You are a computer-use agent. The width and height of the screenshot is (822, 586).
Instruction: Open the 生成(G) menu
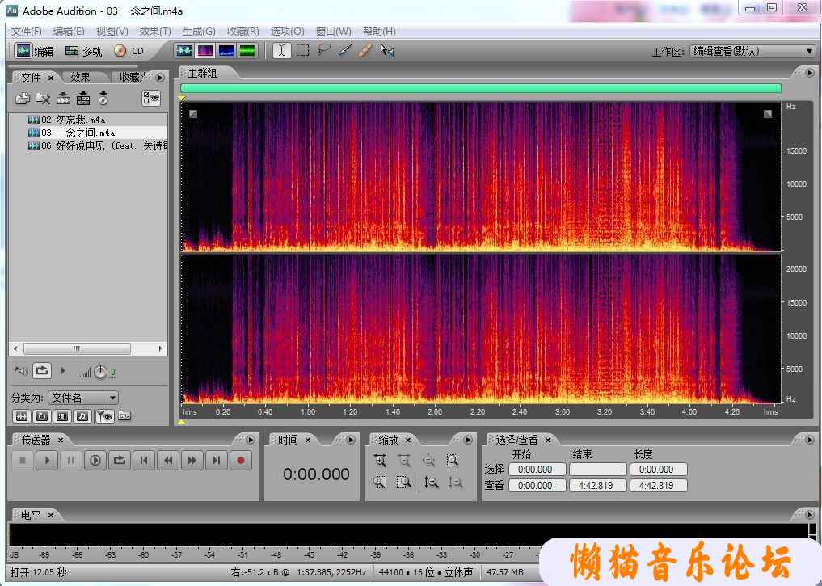(199, 32)
